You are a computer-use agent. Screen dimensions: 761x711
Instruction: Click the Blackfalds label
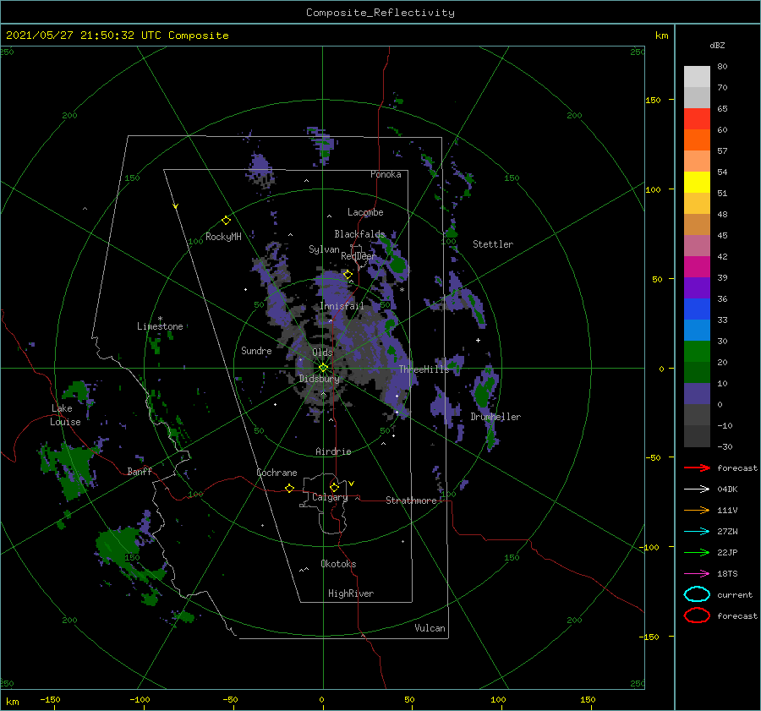[x=359, y=234]
